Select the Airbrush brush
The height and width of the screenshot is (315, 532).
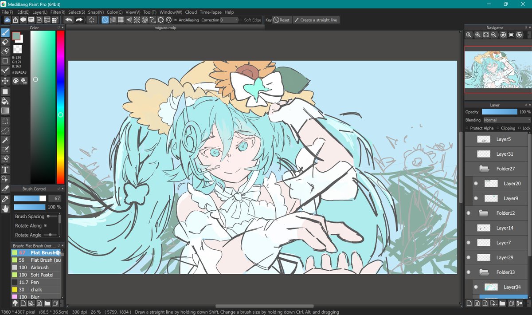[x=35, y=268]
